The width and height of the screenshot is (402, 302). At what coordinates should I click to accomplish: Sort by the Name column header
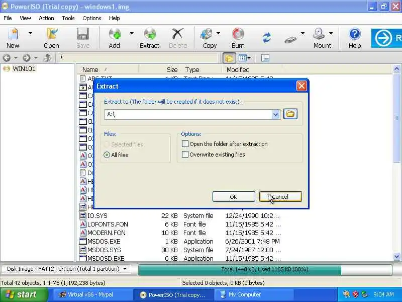click(x=108, y=69)
